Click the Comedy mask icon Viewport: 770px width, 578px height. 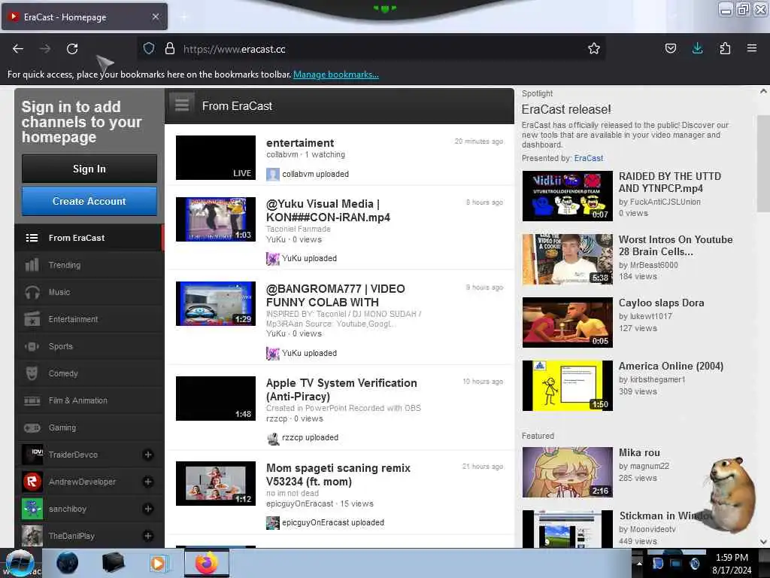[x=32, y=373]
